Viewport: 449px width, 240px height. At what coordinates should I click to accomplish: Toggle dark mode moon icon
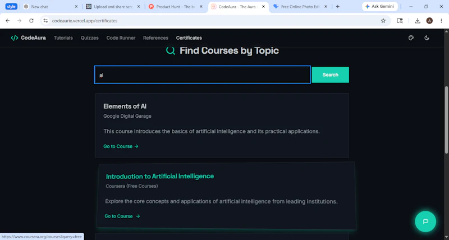pyautogui.click(x=427, y=38)
